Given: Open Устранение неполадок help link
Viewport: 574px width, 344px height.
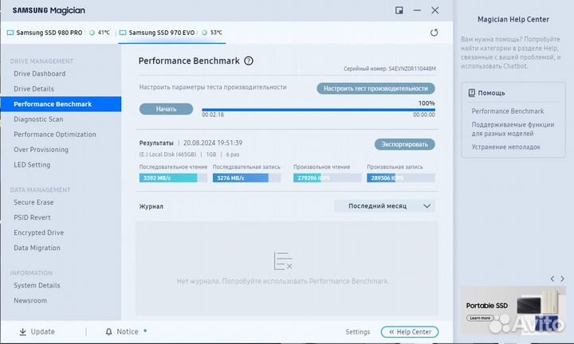Looking at the screenshot, I should (506, 147).
